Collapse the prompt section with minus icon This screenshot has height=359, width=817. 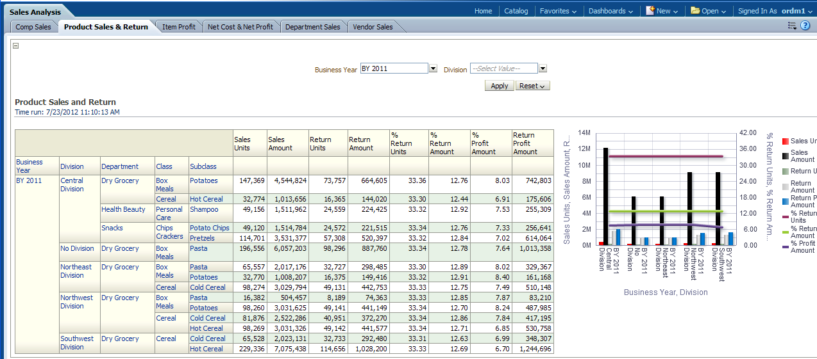(x=16, y=45)
